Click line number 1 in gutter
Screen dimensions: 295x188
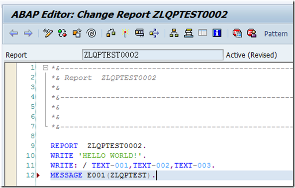[x=33, y=67]
